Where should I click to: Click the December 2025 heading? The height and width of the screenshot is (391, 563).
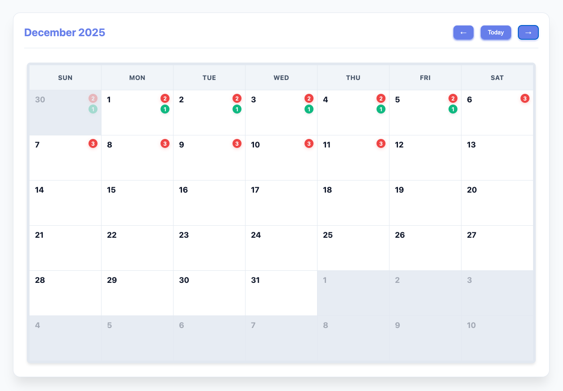[65, 32]
